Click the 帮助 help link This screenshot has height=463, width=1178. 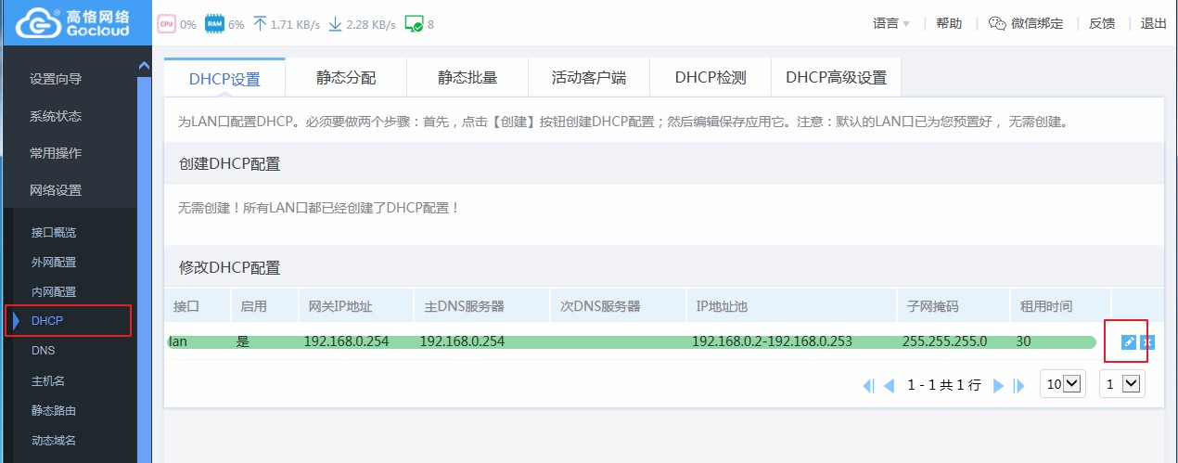coord(949,24)
